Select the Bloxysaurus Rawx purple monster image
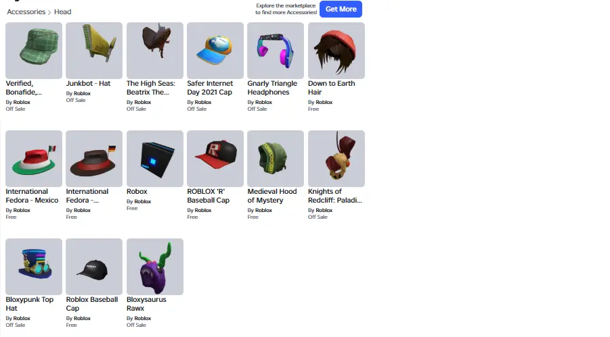 click(x=155, y=267)
